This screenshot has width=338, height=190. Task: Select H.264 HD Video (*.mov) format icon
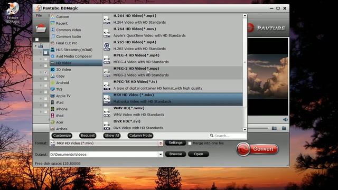[x=107, y=33]
